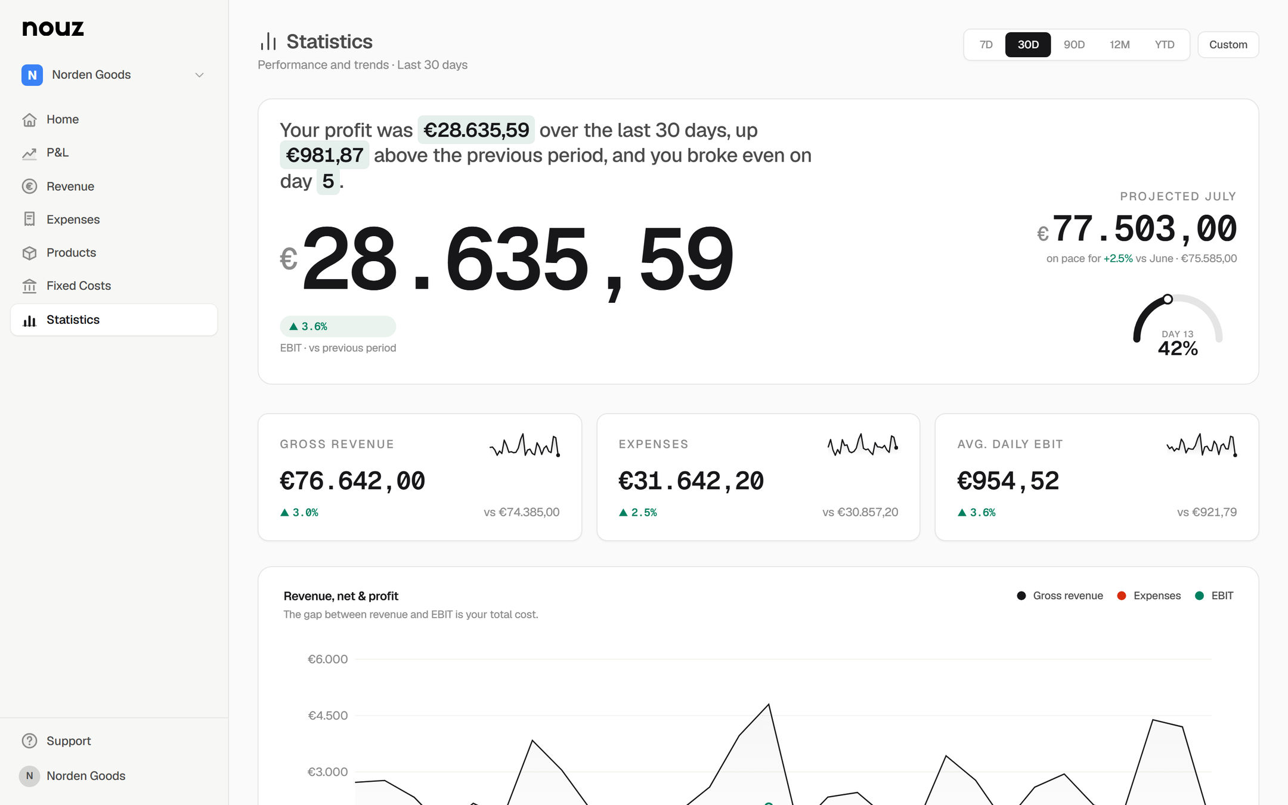Screen dimensions: 1288x805
Task: Click the projected €77.503,00 figure
Action: coord(1137,229)
